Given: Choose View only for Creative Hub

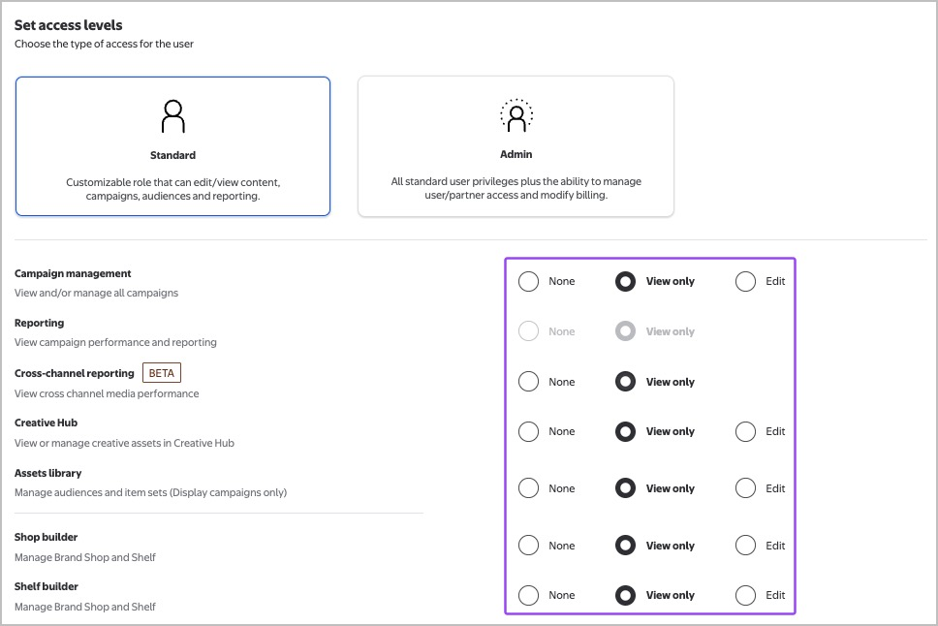Looking at the screenshot, I should click(x=625, y=431).
